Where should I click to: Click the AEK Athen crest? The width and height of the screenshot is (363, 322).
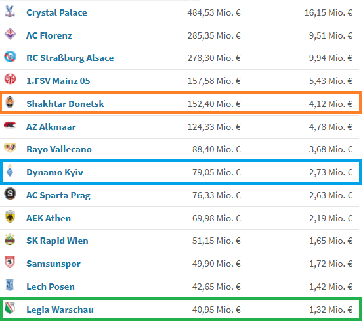coord(10,216)
